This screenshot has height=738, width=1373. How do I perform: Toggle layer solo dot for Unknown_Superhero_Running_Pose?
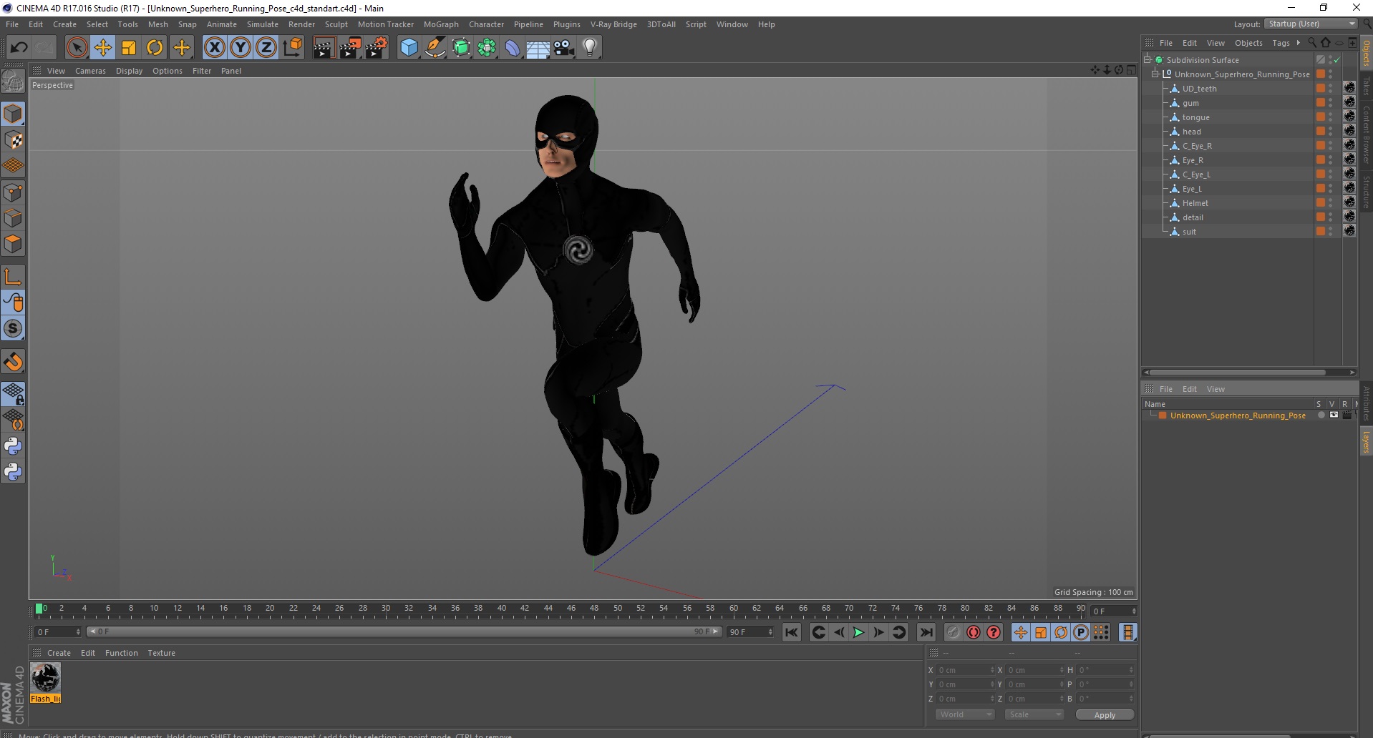pyautogui.click(x=1321, y=415)
